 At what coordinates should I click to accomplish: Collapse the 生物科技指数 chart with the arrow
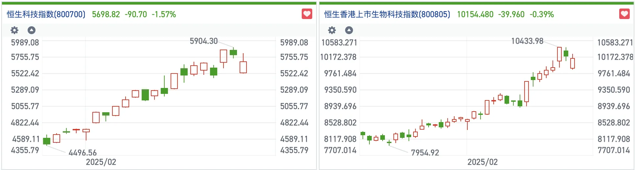(x=349, y=30)
